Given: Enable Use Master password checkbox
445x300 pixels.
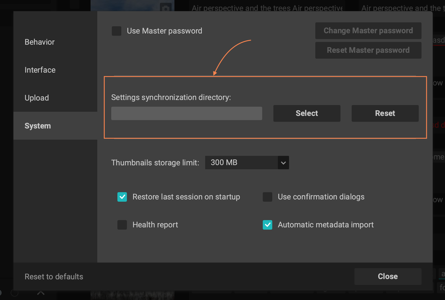Looking at the screenshot, I should [117, 31].
